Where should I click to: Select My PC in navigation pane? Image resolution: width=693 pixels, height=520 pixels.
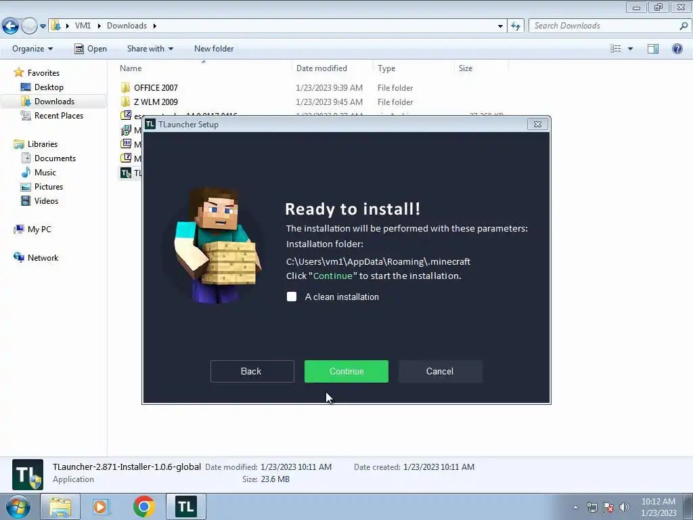[39, 229]
